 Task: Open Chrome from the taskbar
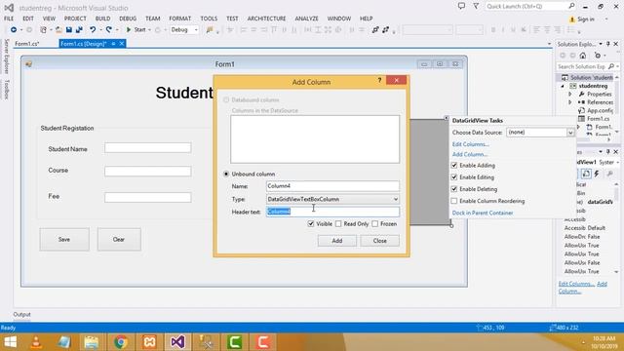[121, 342]
